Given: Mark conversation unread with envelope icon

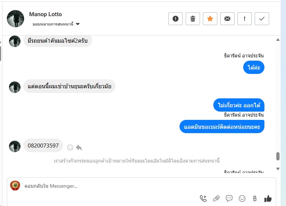Looking at the screenshot, I should (x=227, y=19).
